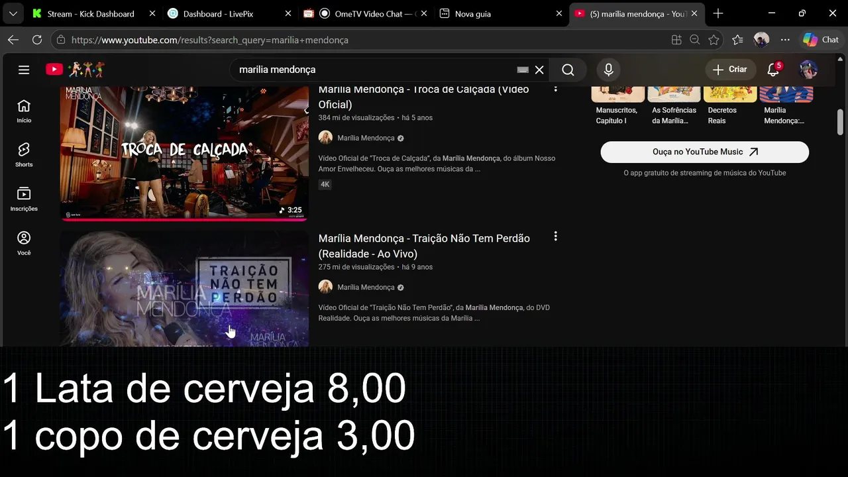Open the on-screen keyboard in search box
Viewport: 848px width, 477px height.
coord(523,70)
